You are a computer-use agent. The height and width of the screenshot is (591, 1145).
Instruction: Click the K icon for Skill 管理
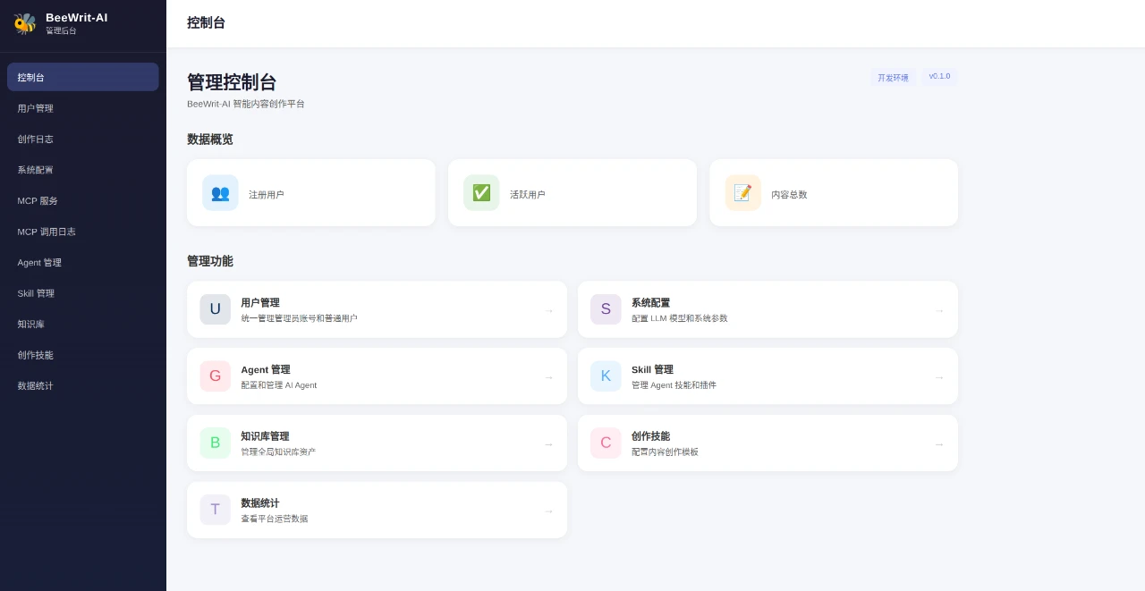click(606, 376)
